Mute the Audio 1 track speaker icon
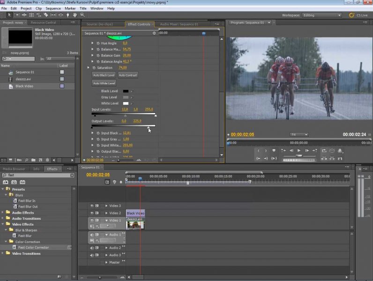Screen dimensions: 373x281 (x=91, y=235)
